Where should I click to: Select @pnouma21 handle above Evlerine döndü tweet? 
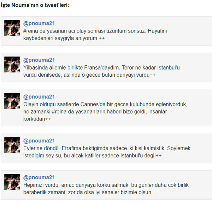pos(39,141)
